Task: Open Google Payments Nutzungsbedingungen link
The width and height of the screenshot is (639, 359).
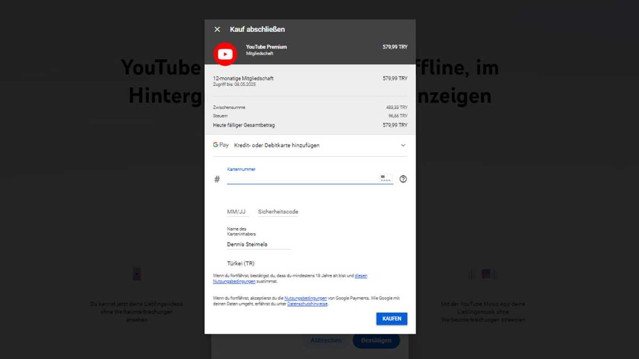Action: 306,298
